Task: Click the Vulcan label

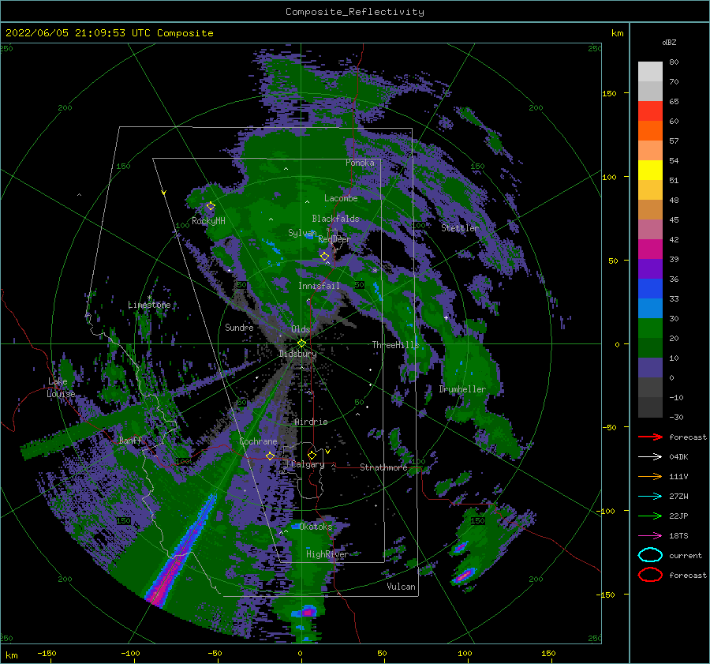Action: [401, 587]
